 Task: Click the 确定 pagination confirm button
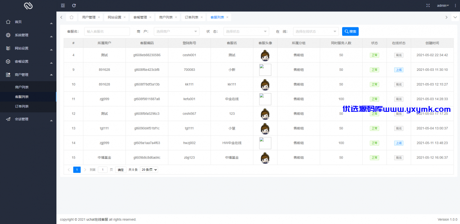(121, 170)
